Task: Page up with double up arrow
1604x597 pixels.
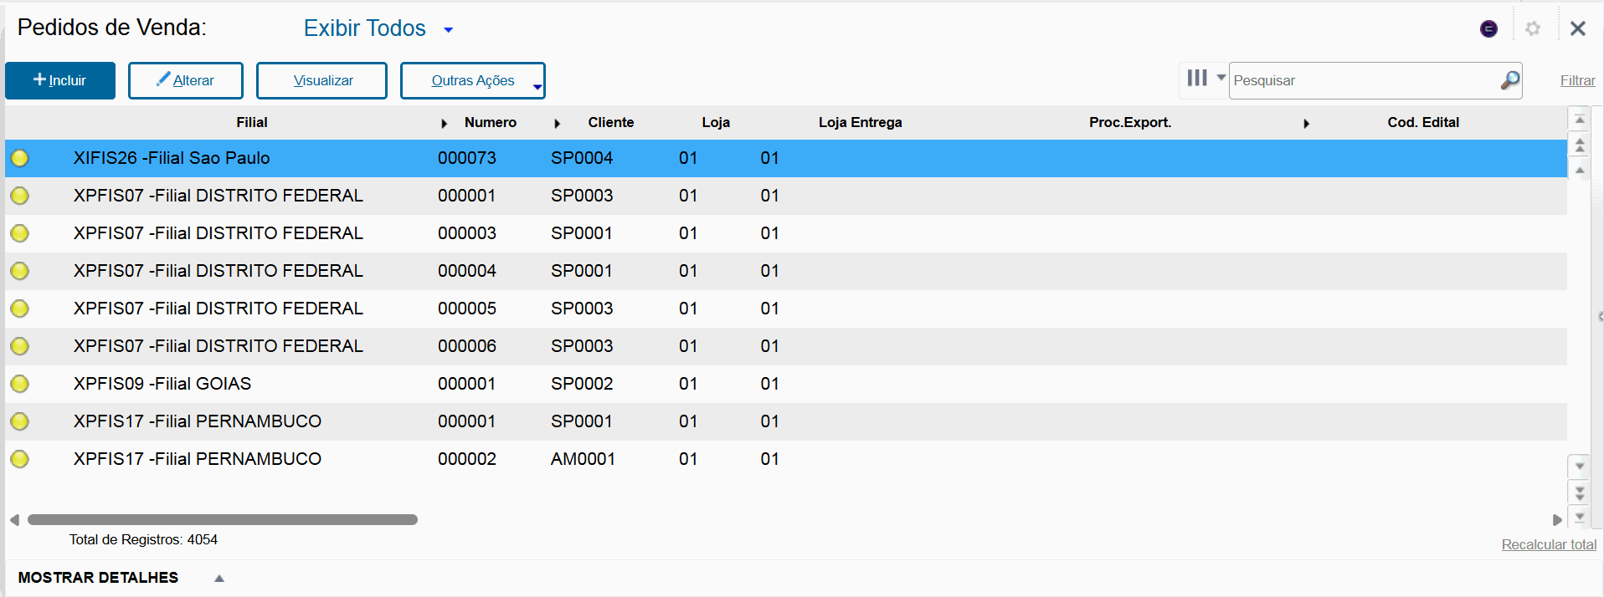Action: [x=1580, y=145]
